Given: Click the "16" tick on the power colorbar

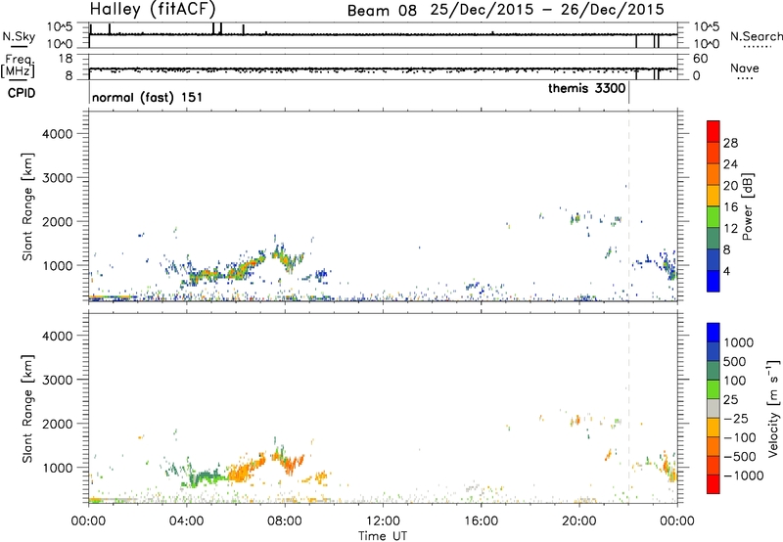Looking at the screenshot, I should tap(730, 207).
